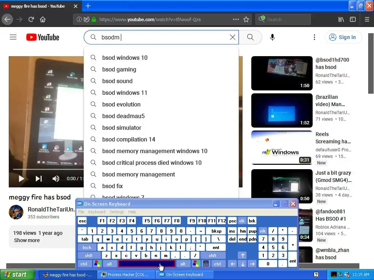The height and width of the screenshot is (280, 374).
Task: Reload the page in Firefox
Action: [31, 19]
